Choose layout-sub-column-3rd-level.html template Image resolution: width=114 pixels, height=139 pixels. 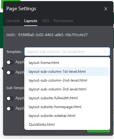coord(67,89)
